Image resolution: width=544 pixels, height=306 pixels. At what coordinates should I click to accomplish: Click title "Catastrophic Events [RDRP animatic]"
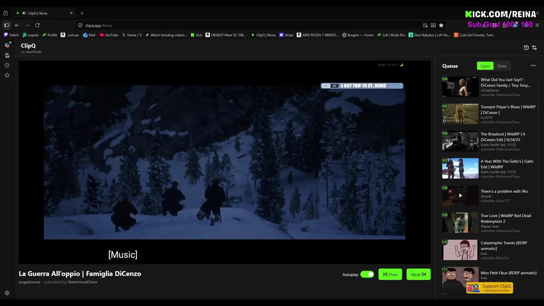[x=504, y=246]
